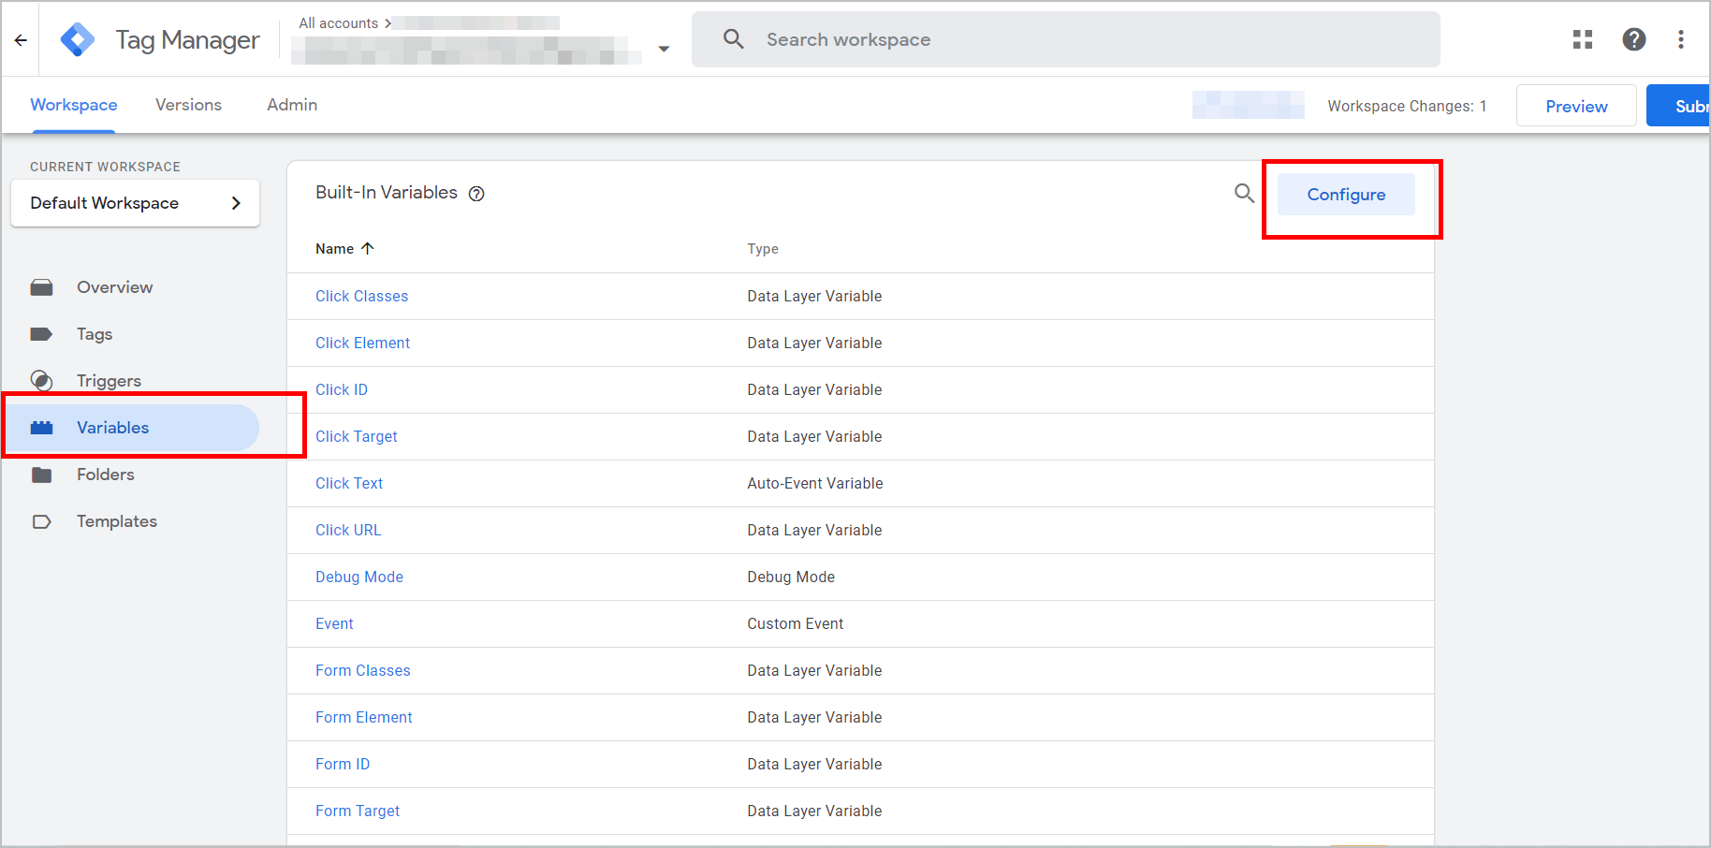1711x848 pixels.
Task: Switch to the Versions tab
Action: pos(188,104)
